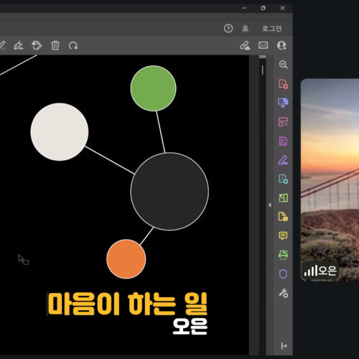Click the green circle in the document

[x=153, y=88]
